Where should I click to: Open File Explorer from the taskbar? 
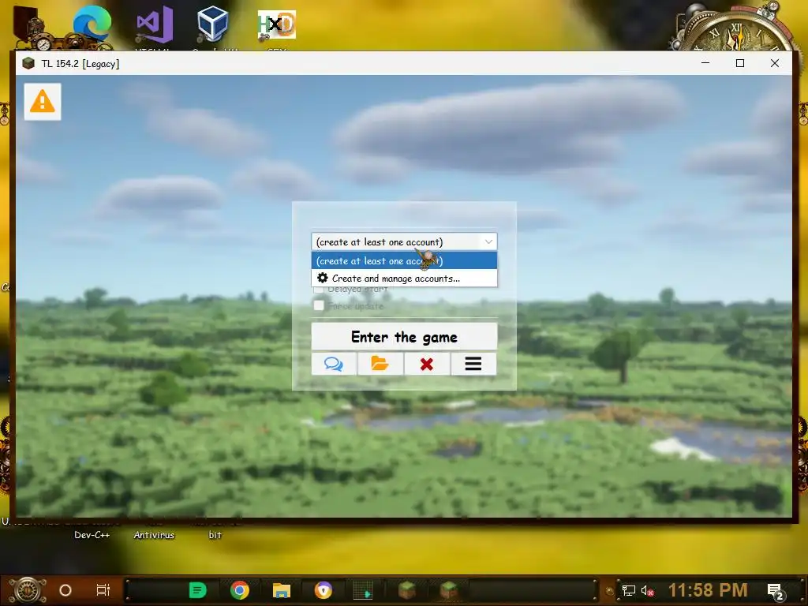point(282,590)
